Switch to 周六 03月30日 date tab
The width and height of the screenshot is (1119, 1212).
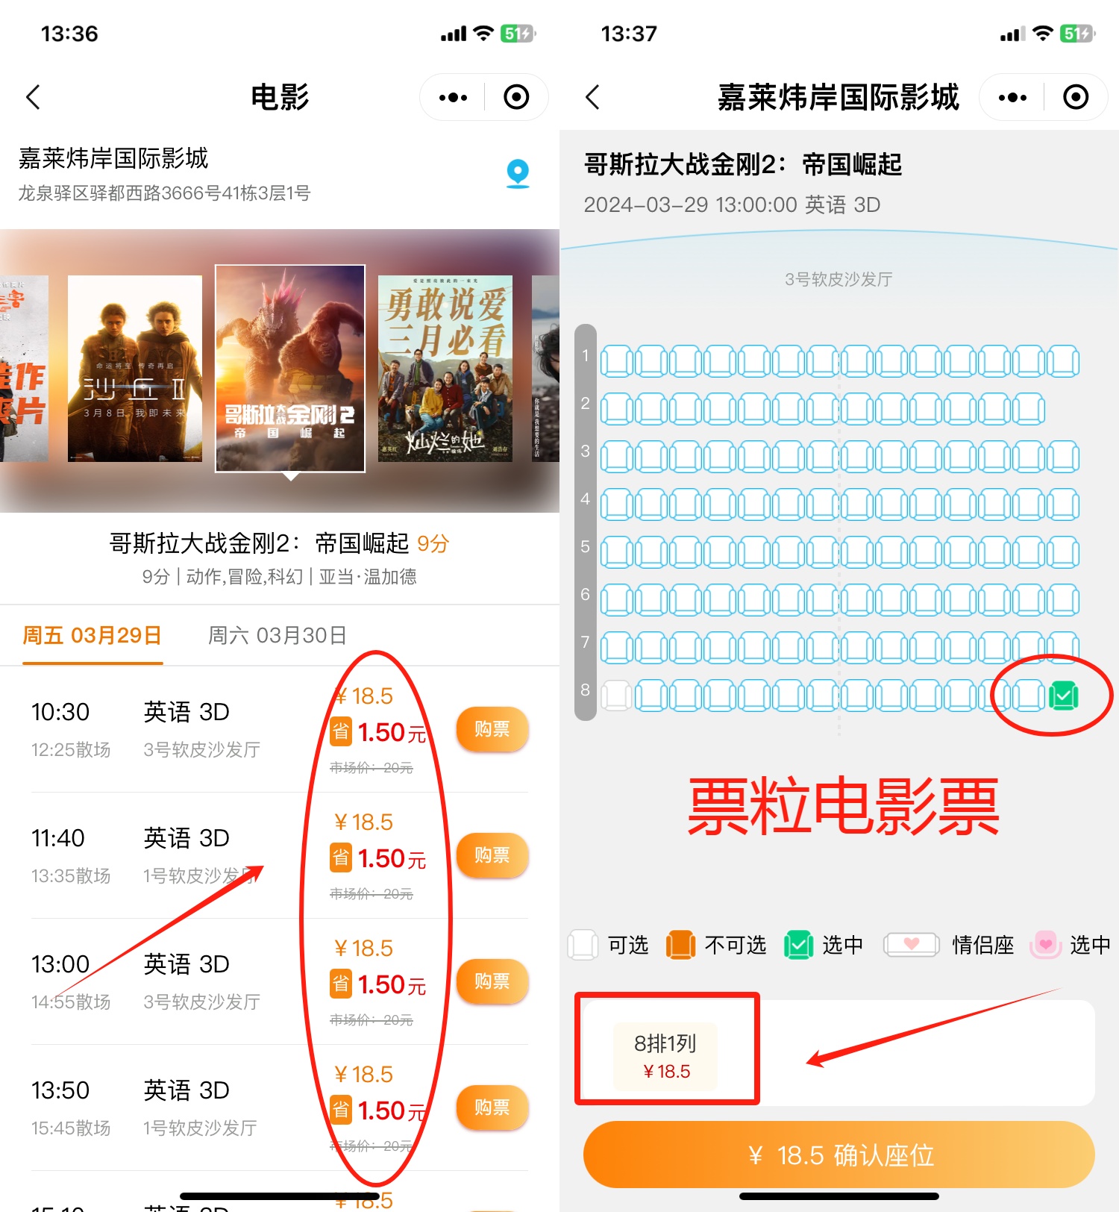[277, 636]
